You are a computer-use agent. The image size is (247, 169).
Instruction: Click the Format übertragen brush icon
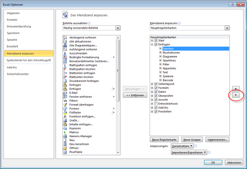pos(65,104)
